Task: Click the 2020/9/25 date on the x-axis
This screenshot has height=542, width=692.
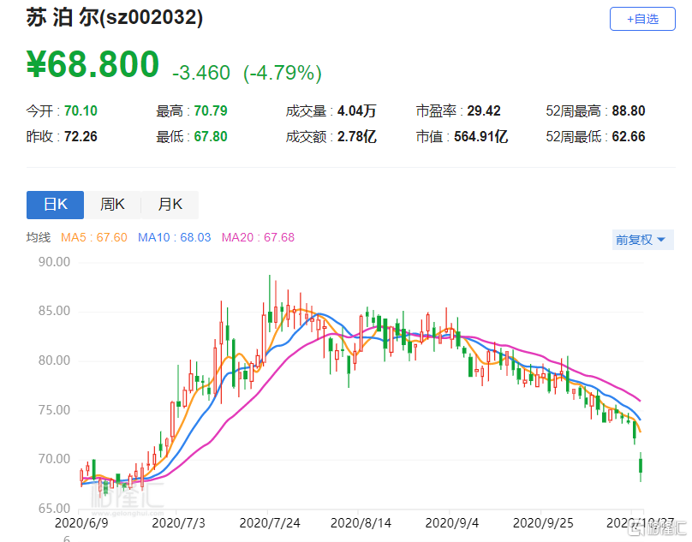Action: 543,523
